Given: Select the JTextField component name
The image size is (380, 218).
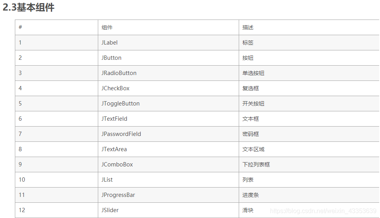Looking at the screenshot, I should point(114,119).
